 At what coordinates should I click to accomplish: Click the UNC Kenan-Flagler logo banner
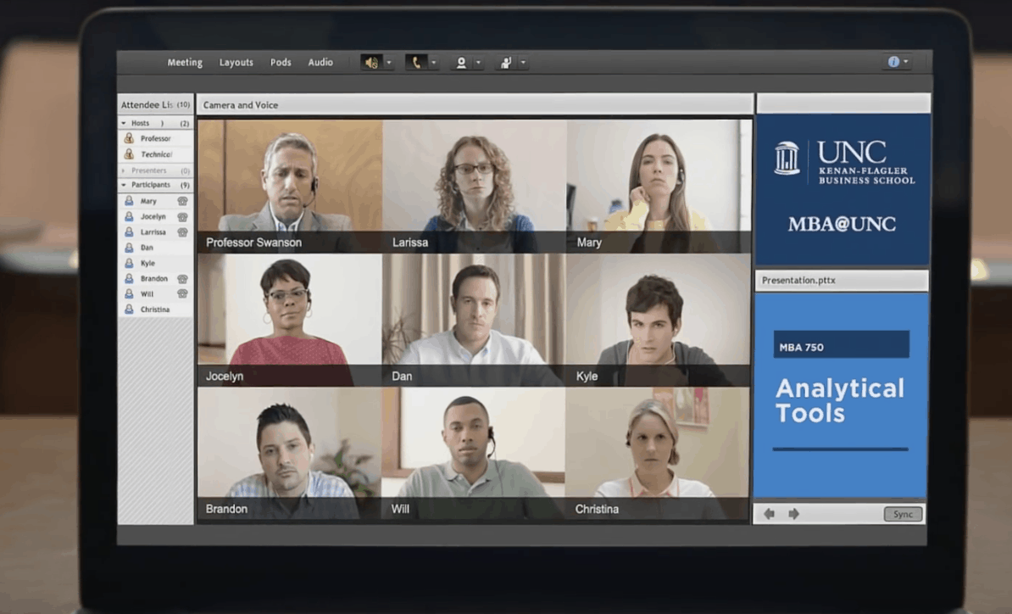point(842,189)
